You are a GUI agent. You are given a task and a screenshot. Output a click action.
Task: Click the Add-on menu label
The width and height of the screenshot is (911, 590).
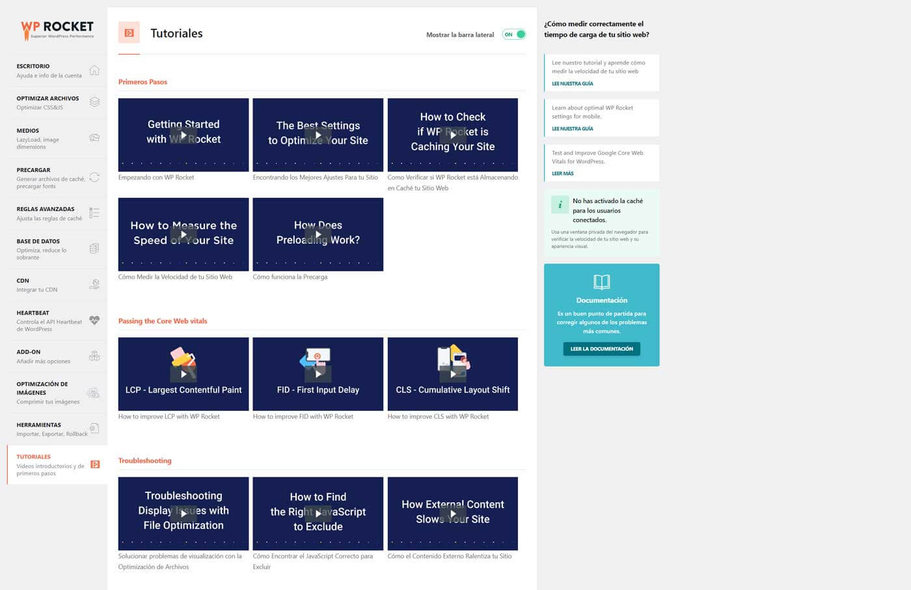coord(29,352)
